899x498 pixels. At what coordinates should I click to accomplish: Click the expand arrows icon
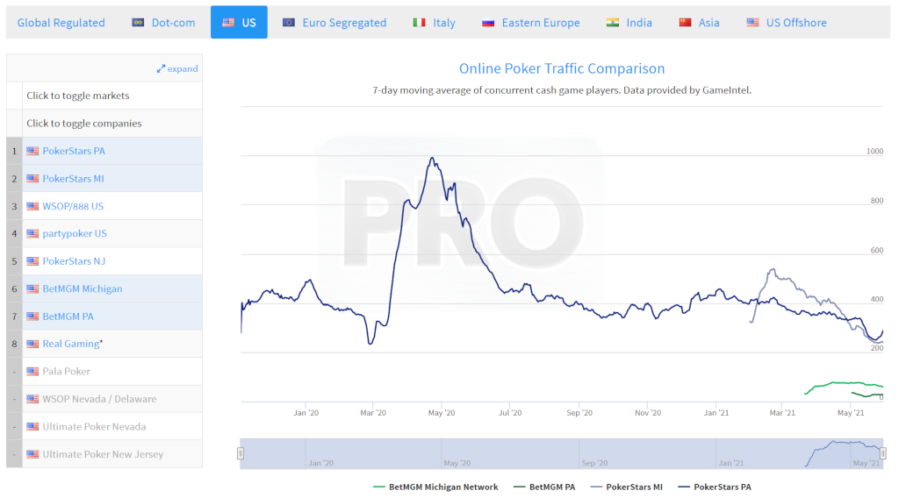[x=161, y=68]
